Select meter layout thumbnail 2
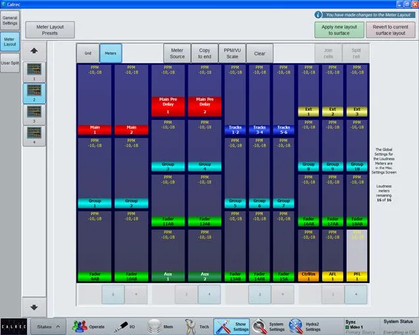This screenshot has height=335, width=419. (34, 93)
